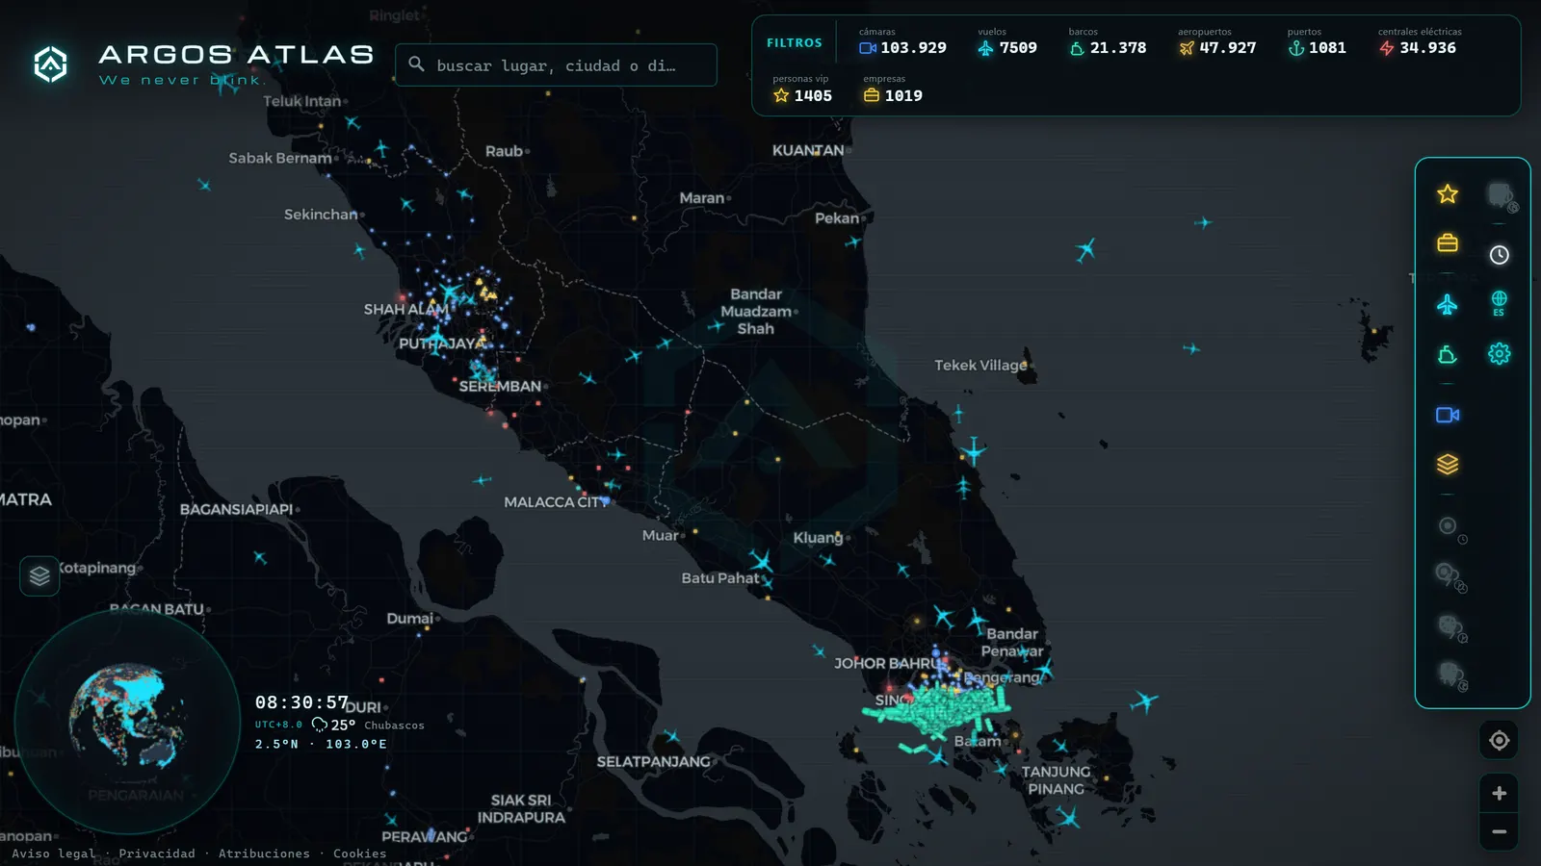
Task: Open the Privacidad link
Action: pos(157,853)
